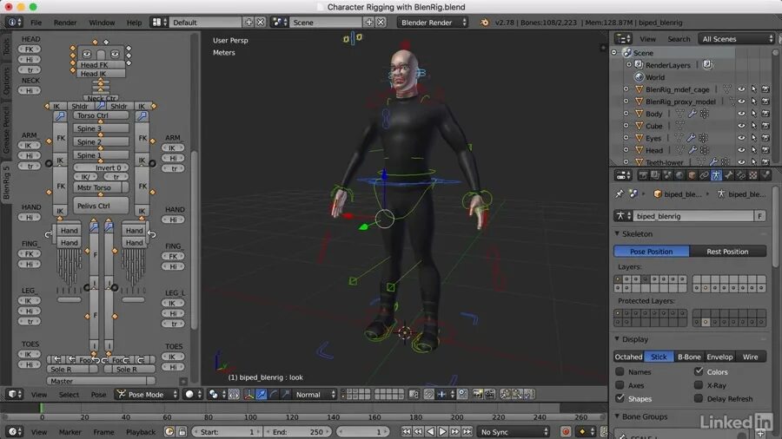Set bone display to B-Bone
This screenshot has width=782, height=439.
click(689, 357)
